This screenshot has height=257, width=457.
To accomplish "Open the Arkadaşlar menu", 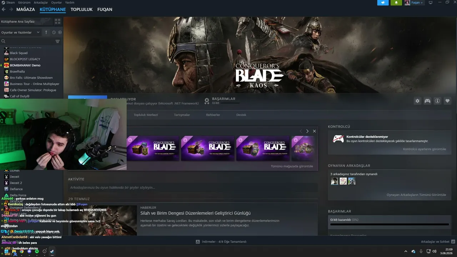I will tap(41, 2).
